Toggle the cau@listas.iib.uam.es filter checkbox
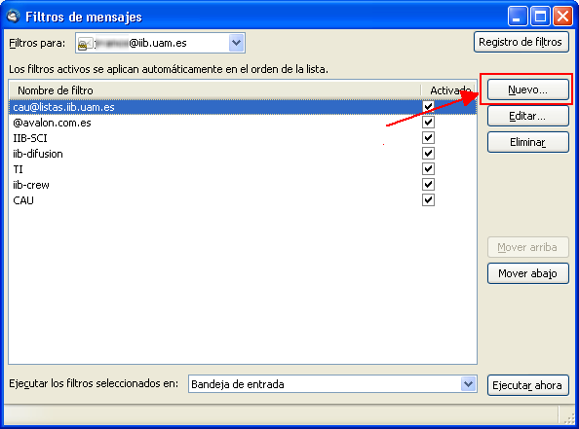Screen dimensions: 579x429 [x=428, y=106]
